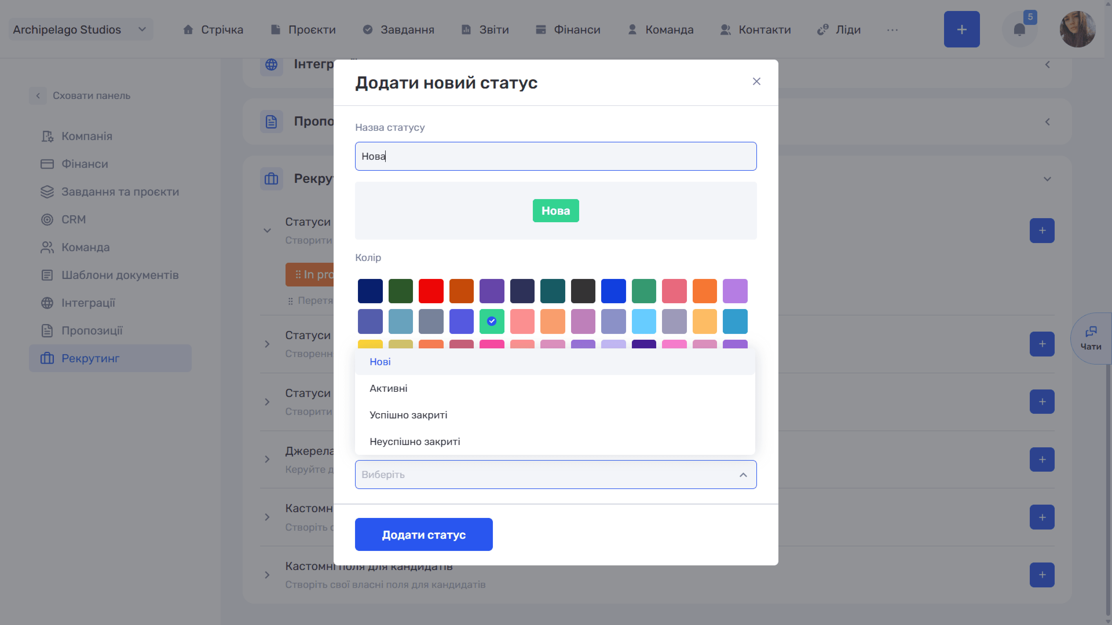Expand the Інтеграції section chevron on right

coord(1047,65)
